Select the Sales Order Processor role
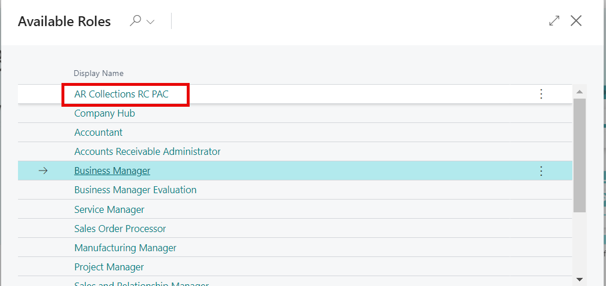The image size is (606, 286). [120, 229]
